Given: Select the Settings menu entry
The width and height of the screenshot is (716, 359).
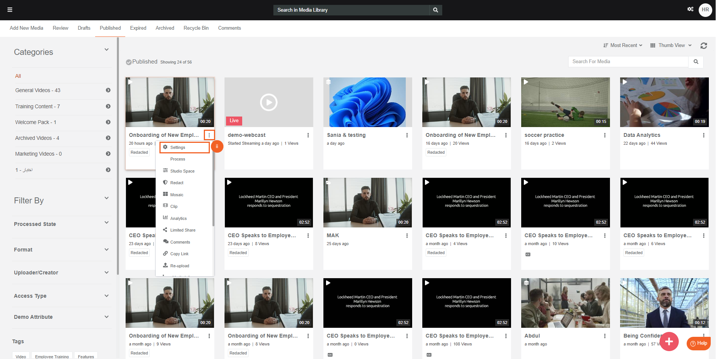Looking at the screenshot, I should tap(184, 147).
